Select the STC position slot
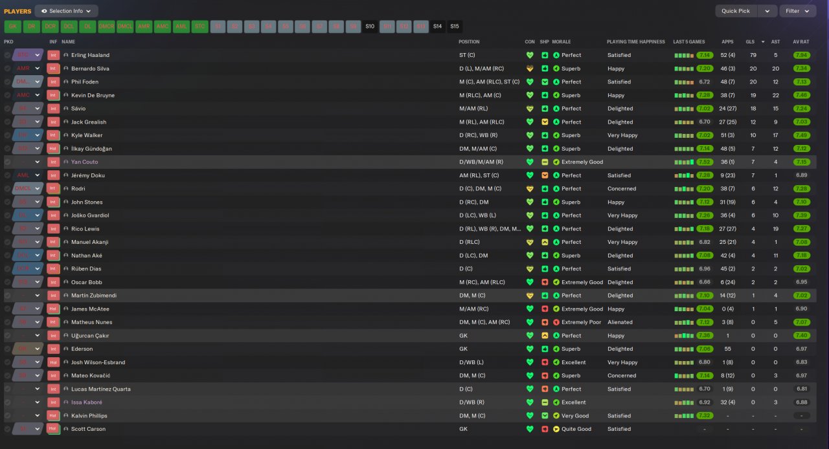 click(x=201, y=27)
